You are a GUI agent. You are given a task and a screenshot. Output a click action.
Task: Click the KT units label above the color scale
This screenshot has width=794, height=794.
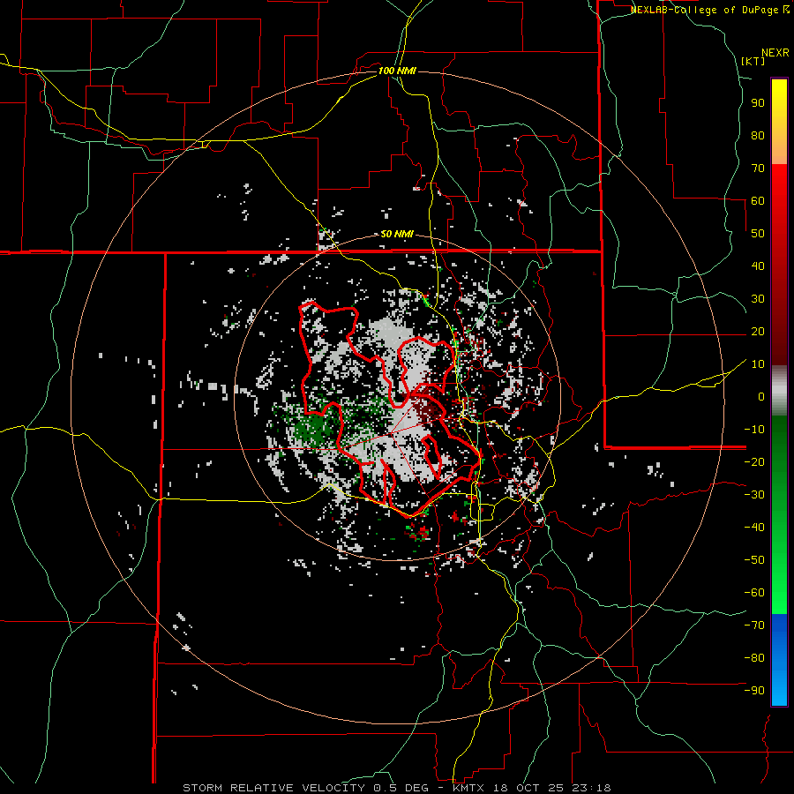(x=753, y=61)
